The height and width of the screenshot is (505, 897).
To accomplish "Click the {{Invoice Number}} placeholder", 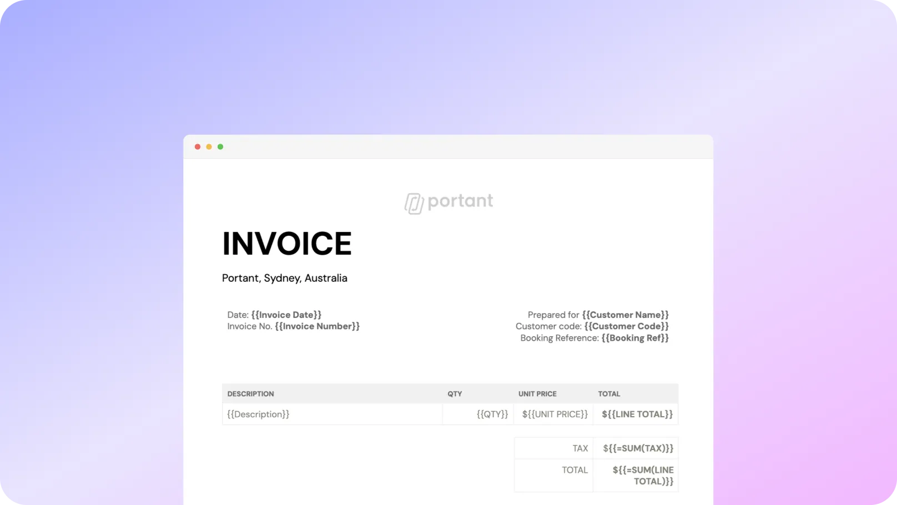I will (318, 326).
